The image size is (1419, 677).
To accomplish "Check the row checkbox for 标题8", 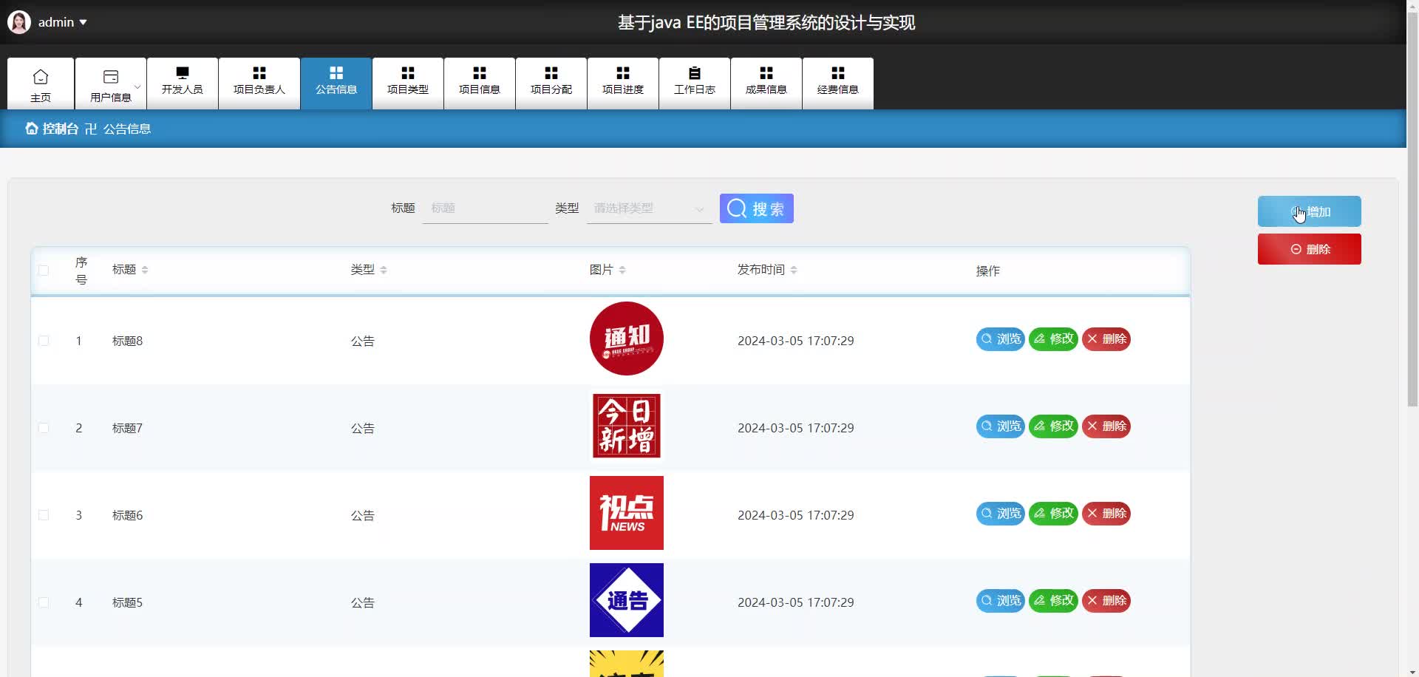I will pos(44,341).
